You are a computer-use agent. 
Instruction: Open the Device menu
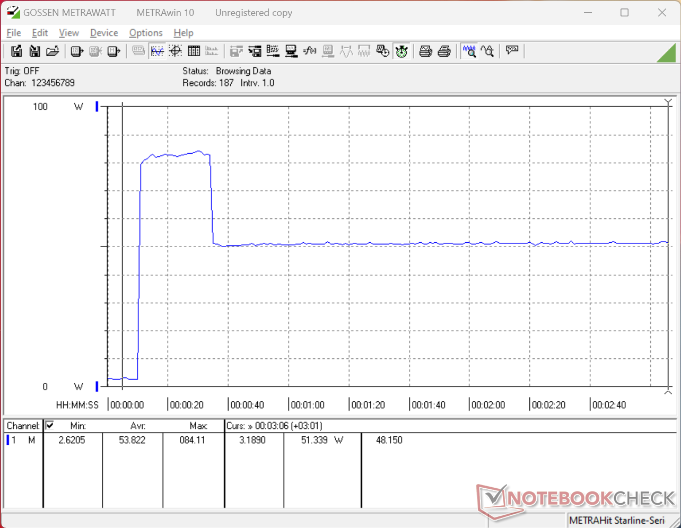click(104, 33)
